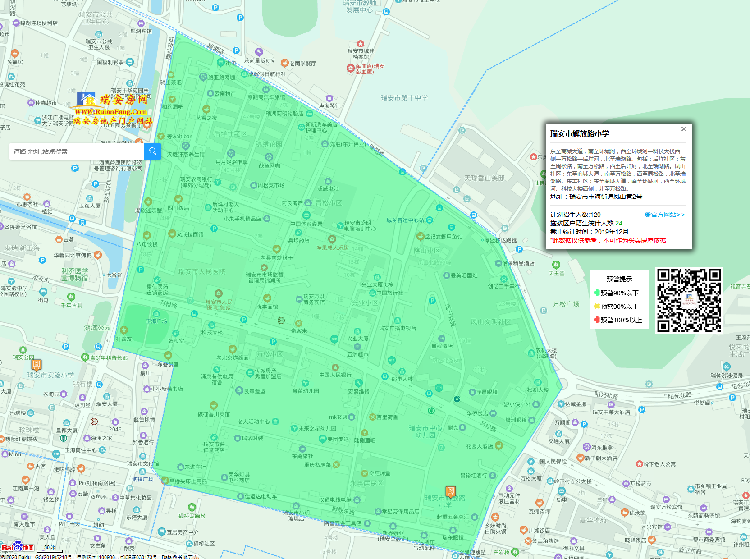Select the 瑞安市实验小学 school marker icon

pyautogui.click(x=37, y=365)
